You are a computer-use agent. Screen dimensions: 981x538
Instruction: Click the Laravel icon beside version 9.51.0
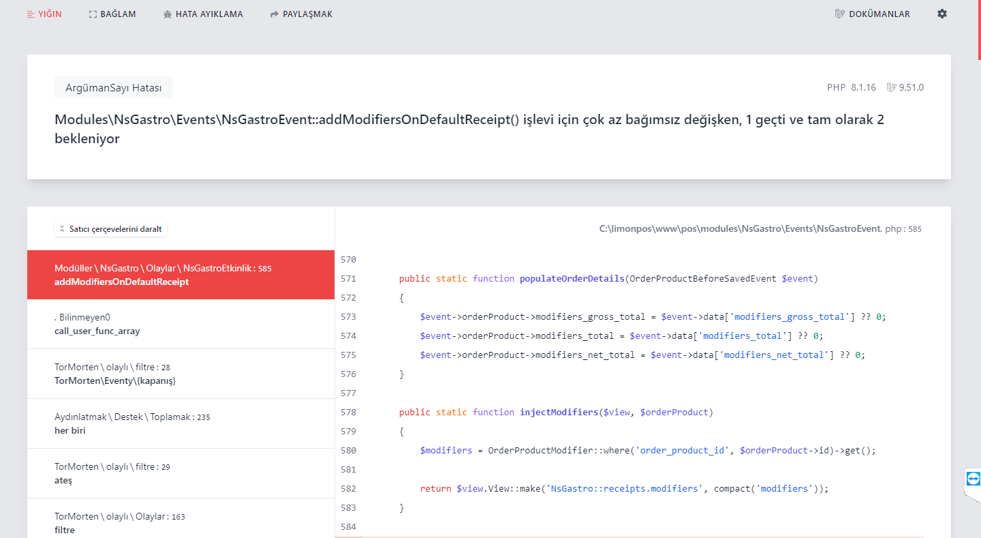coord(891,87)
